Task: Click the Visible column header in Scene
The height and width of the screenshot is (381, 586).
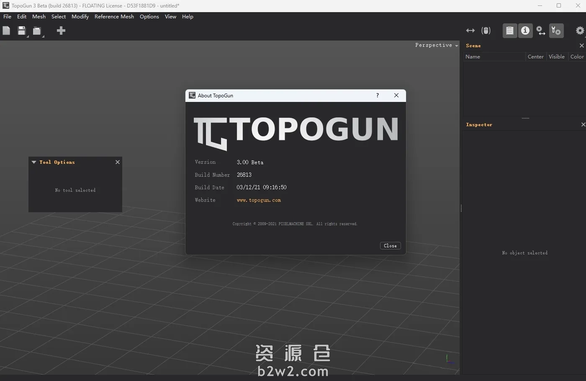Action: (556, 57)
